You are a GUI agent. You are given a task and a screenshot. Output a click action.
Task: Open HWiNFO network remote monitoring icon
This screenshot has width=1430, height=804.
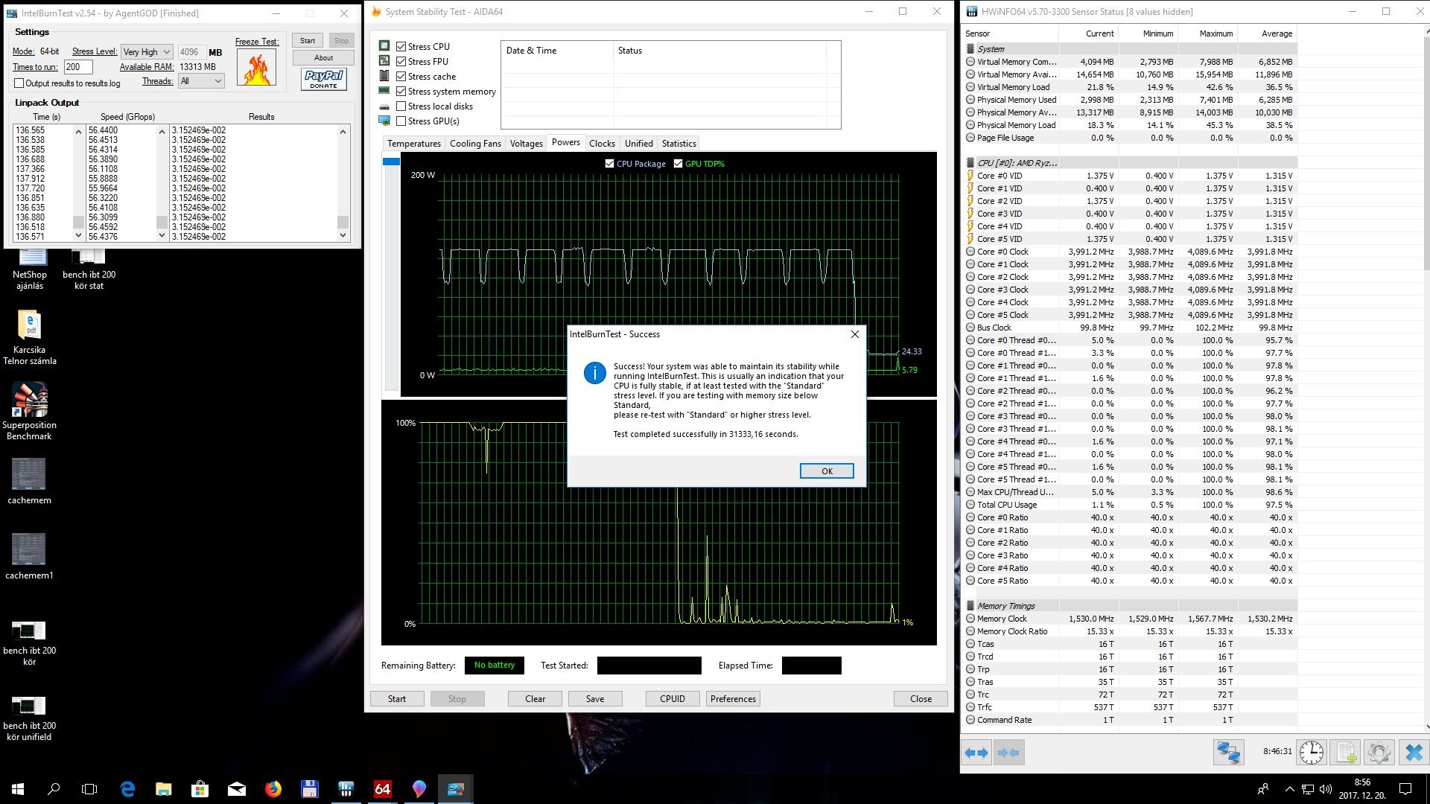click(1228, 753)
